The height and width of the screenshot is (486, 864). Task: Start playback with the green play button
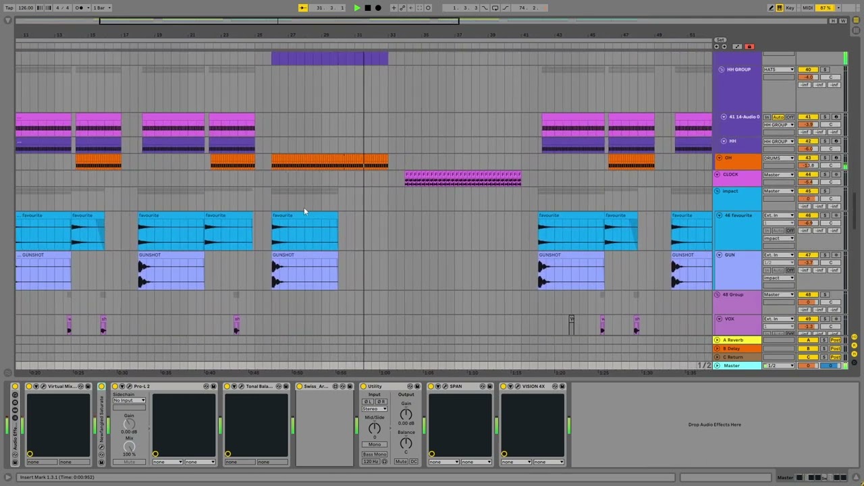point(357,7)
